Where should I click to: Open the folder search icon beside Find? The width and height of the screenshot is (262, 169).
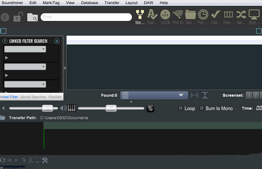[32, 17]
